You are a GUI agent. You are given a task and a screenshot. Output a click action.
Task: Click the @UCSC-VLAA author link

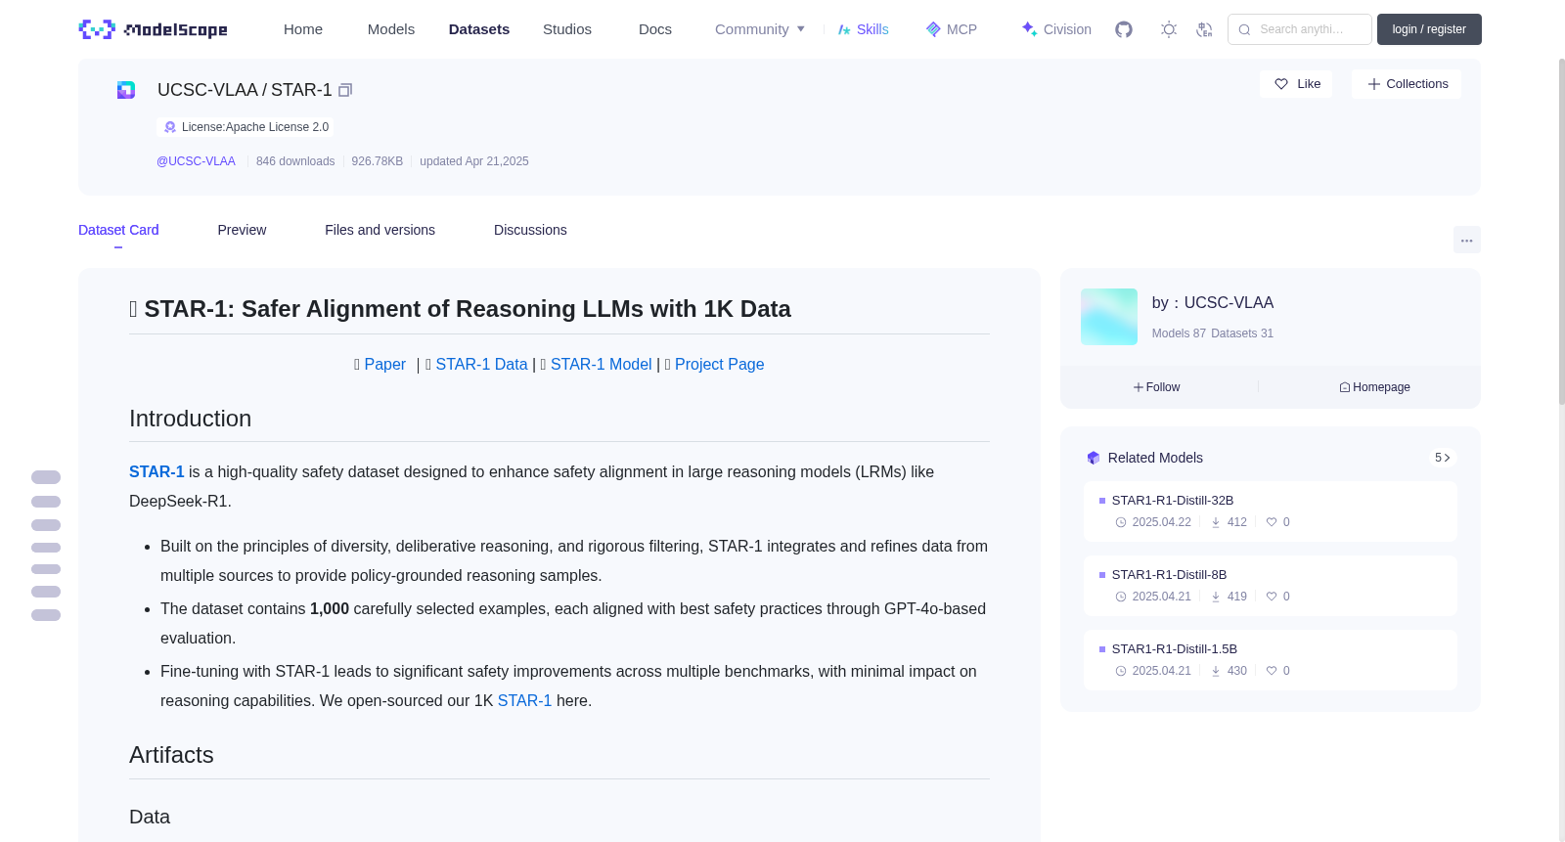pyautogui.click(x=196, y=161)
